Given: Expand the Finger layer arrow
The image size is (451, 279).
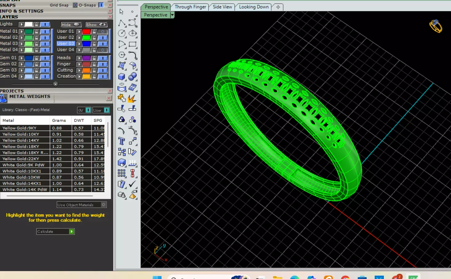Looking at the screenshot, I should [79, 64].
